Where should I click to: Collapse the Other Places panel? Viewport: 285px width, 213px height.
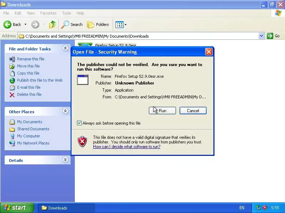(x=66, y=111)
